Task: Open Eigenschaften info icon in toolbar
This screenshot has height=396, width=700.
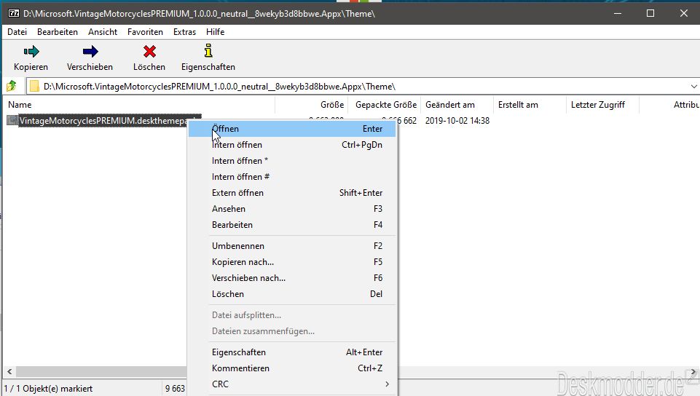Action: [208, 51]
